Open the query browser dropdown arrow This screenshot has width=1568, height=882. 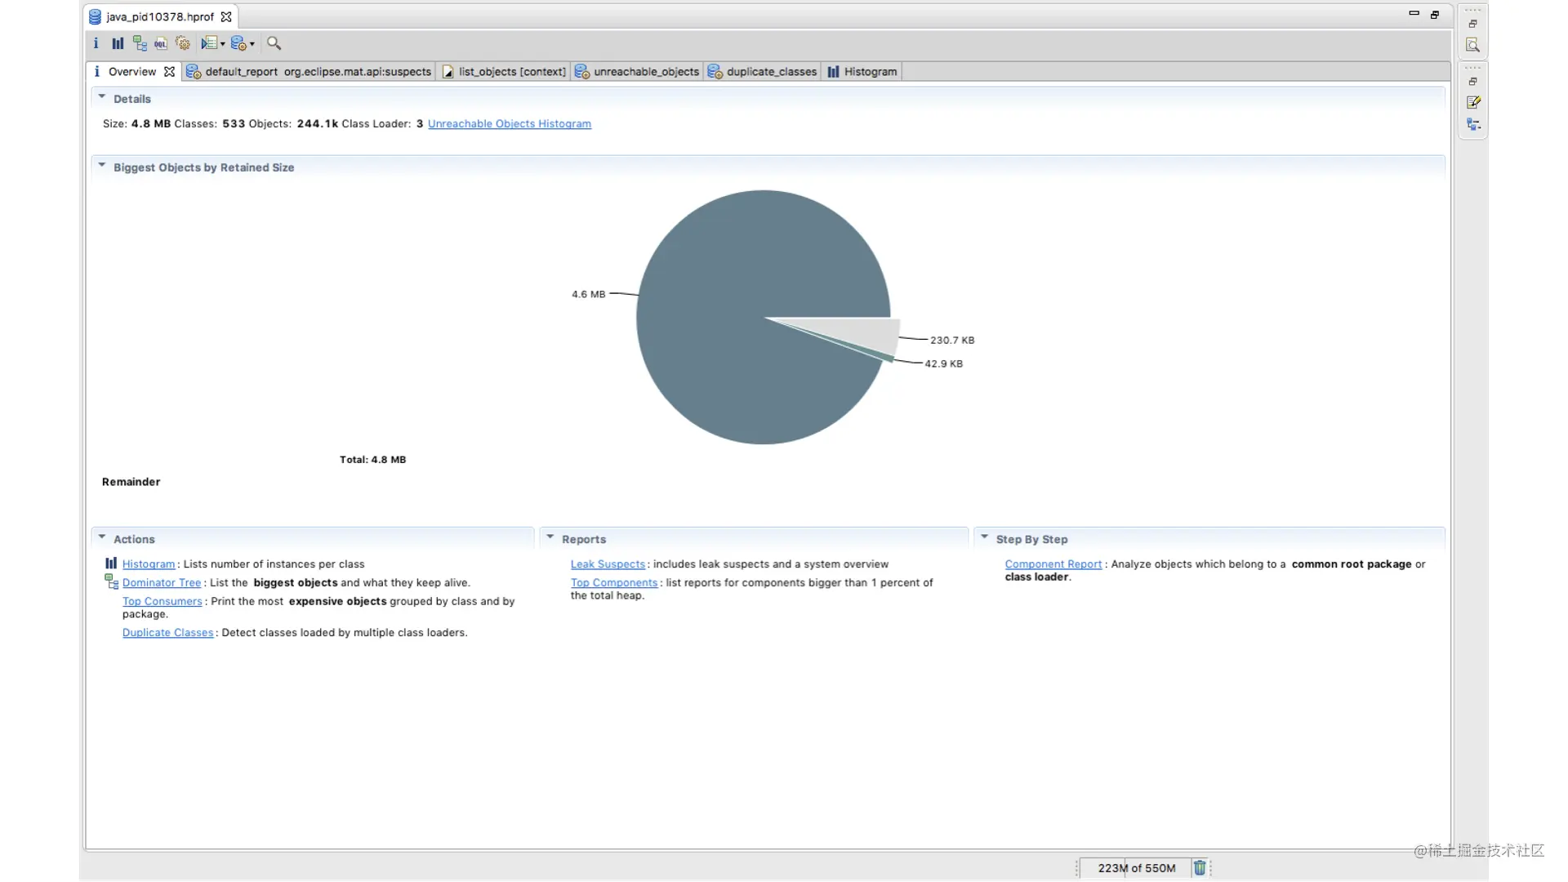(x=252, y=44)
